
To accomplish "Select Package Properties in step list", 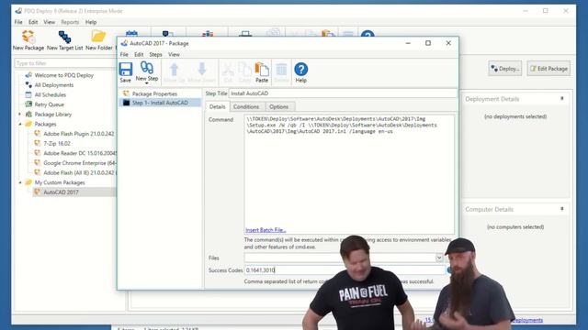I will click(x=154, y=93).
